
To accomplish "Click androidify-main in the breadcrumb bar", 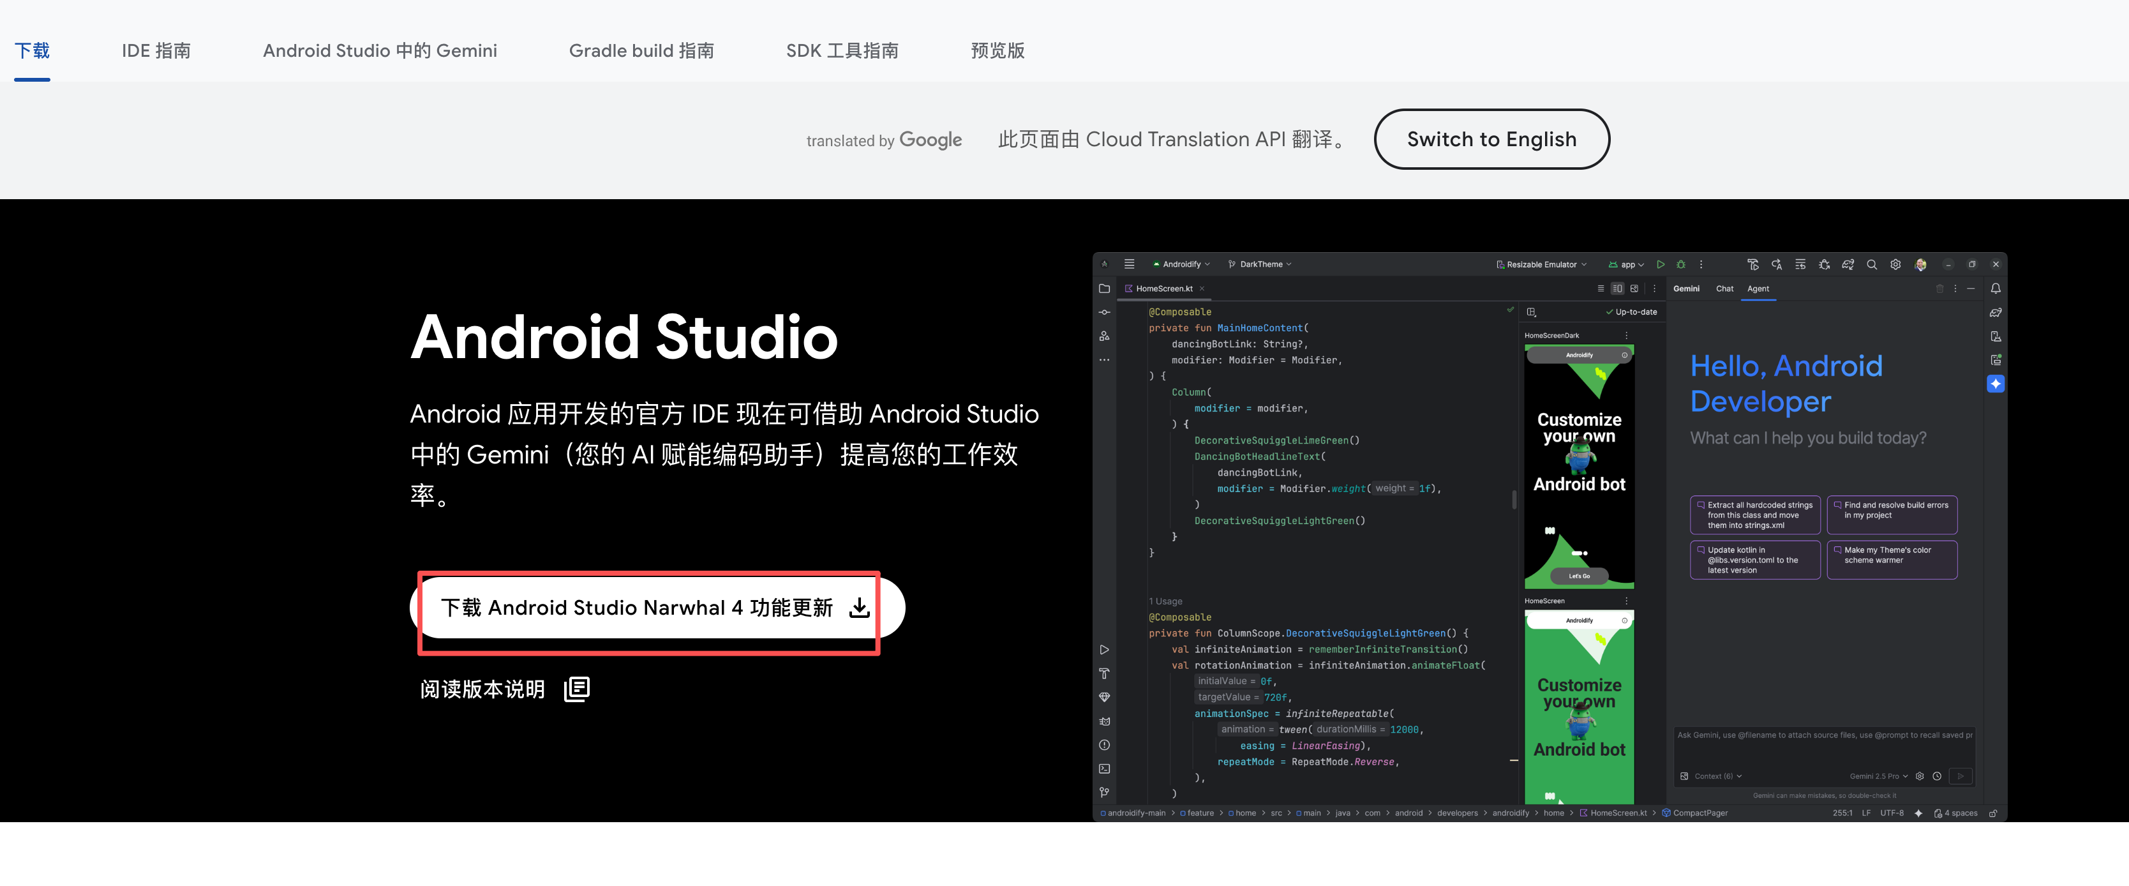I will tap(1132, 813).
